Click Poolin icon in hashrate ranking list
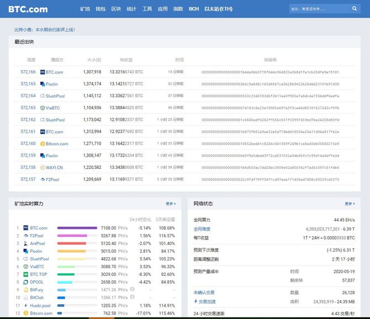 point(26,251)
